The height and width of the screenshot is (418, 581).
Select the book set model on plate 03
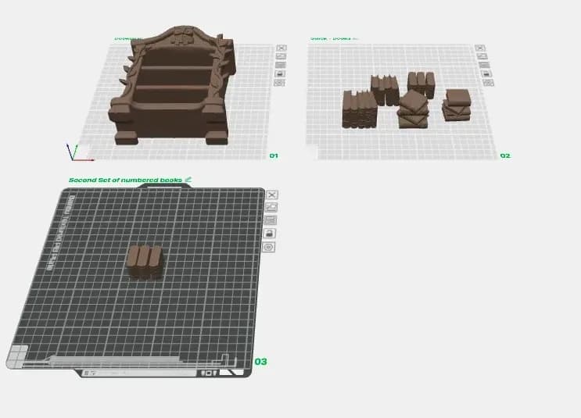pos(145,262)
